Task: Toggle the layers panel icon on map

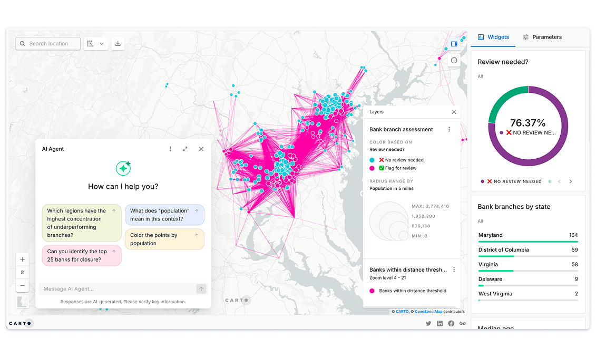Action: (x=454, y=44)
